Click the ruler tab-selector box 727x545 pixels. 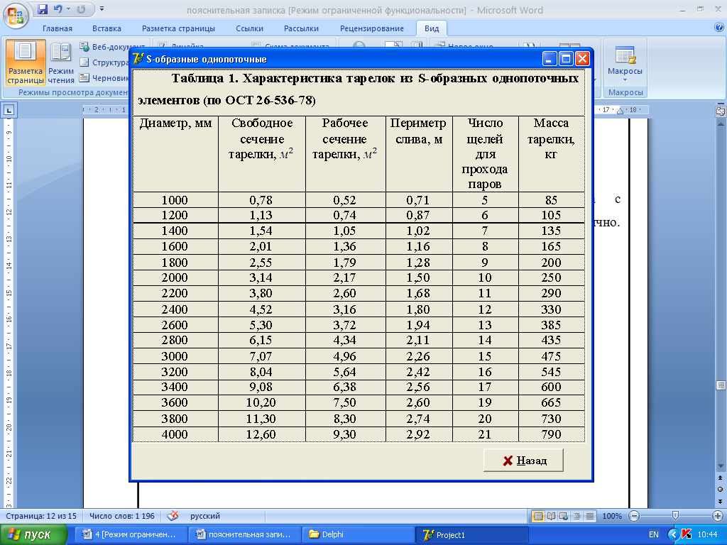tap(9, 110)
